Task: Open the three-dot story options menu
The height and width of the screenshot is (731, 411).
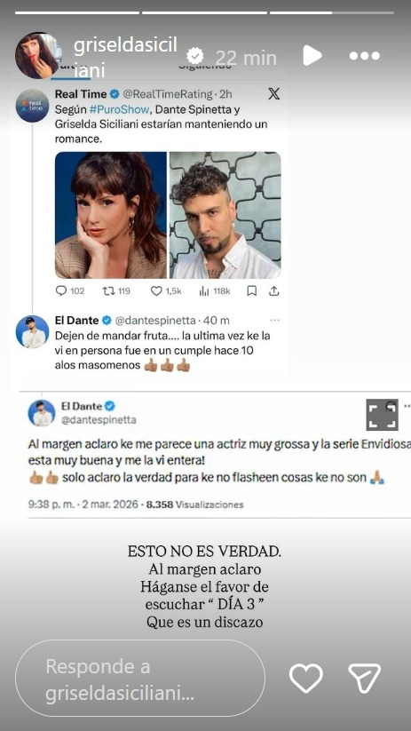Action: point(365,56)
